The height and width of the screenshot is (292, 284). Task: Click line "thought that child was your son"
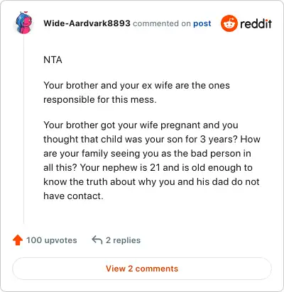click(152, 139)
